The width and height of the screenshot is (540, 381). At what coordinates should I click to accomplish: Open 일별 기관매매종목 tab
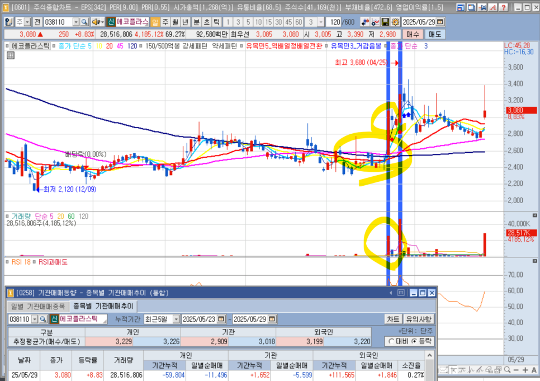coord(38,306)
